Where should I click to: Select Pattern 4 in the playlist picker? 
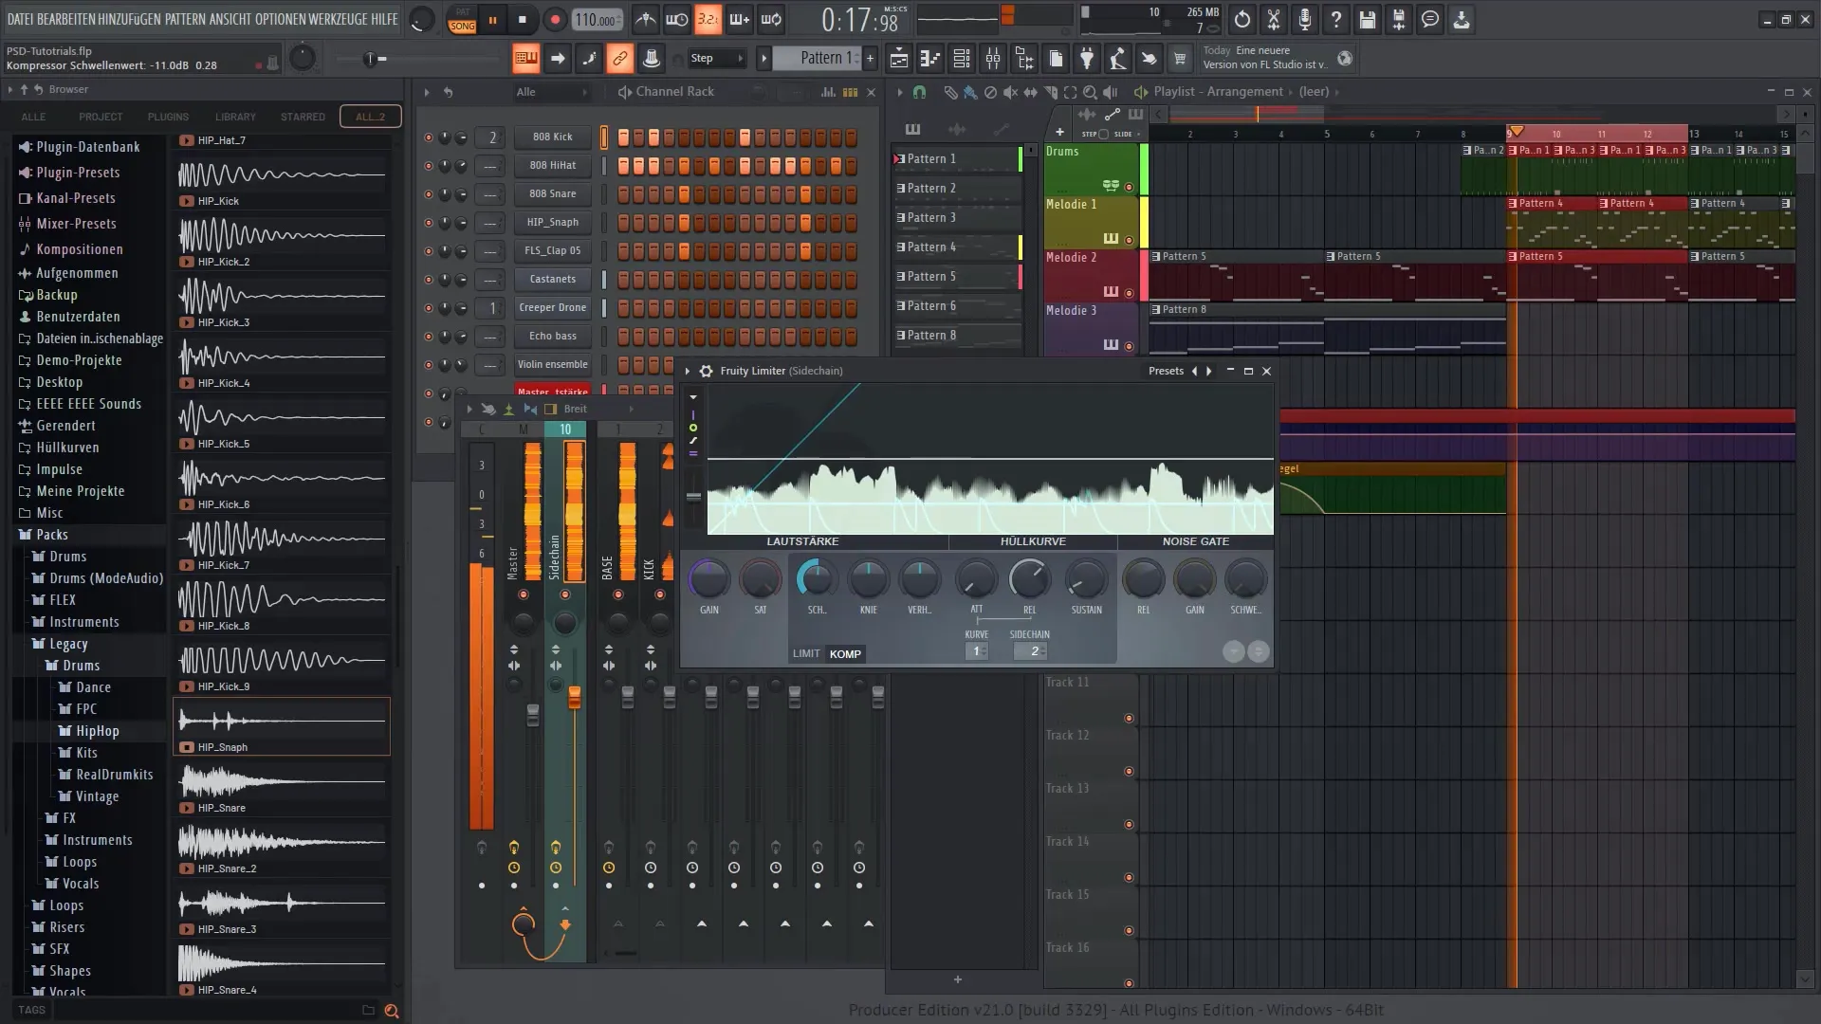tap(957, 247)
